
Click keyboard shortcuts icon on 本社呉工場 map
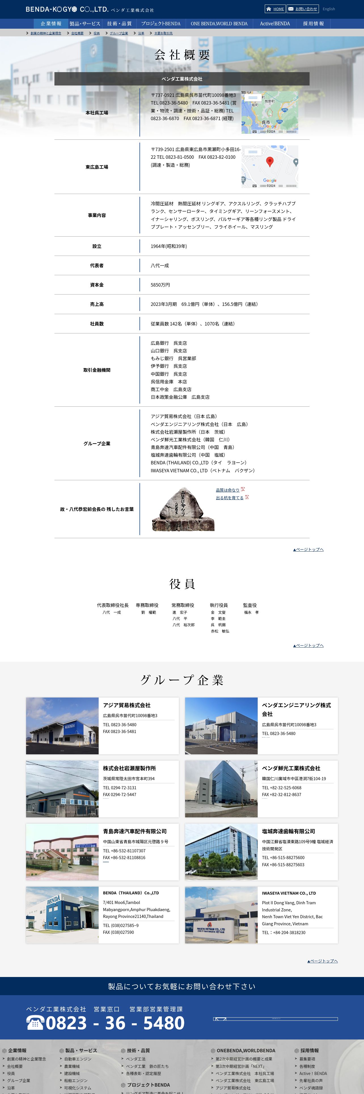pos(254,132)
